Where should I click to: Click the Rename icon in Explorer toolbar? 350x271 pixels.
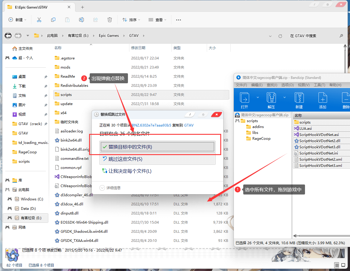click(81, 20)
